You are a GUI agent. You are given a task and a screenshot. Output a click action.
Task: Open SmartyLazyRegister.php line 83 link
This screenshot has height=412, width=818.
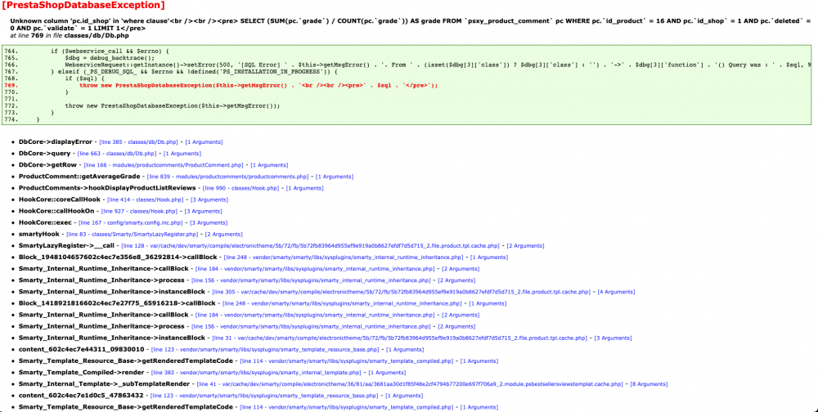click(131, 234)
